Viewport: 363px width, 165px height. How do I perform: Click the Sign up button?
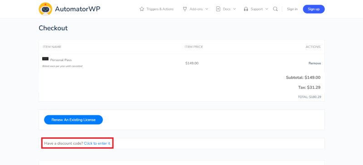[x=314, y=9]
